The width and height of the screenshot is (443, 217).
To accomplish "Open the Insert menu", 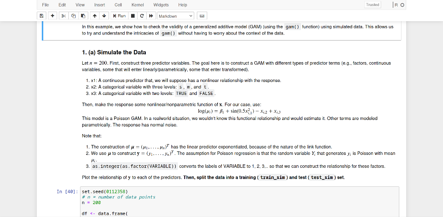I will 100,5.
